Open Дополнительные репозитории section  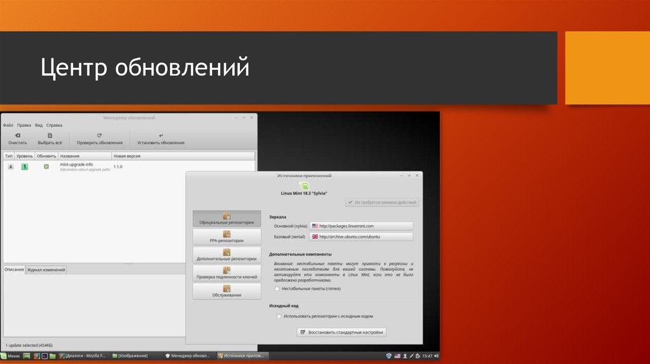[x=227, y=255]
